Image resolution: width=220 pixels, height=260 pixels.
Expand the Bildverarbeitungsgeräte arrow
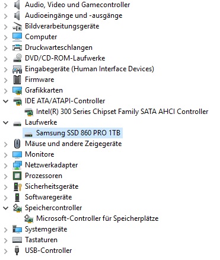point(6,26)
